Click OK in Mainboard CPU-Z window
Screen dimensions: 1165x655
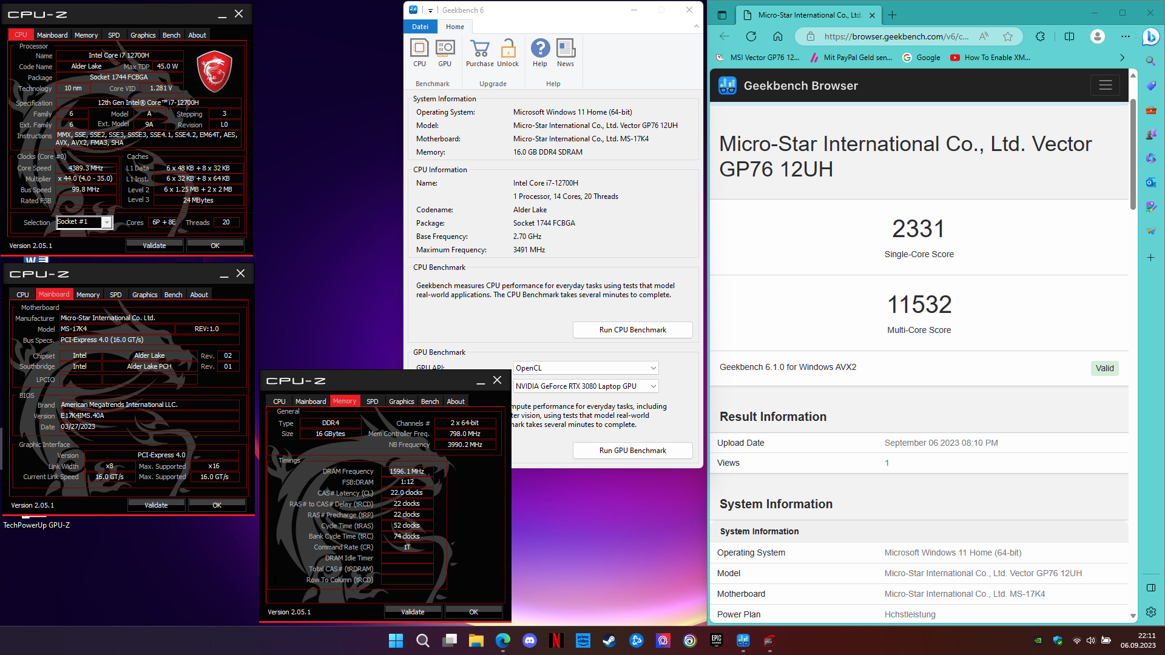pyautogui.click(x=217, y=505)
